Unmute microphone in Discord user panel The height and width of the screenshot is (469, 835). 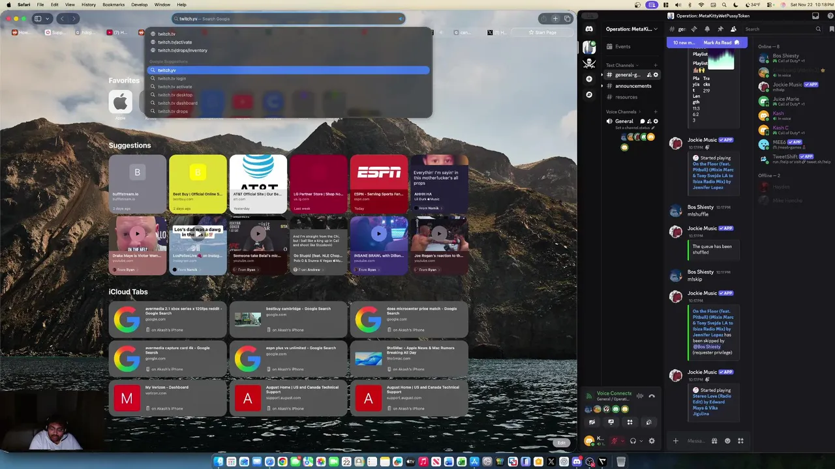tap(614, 441)
